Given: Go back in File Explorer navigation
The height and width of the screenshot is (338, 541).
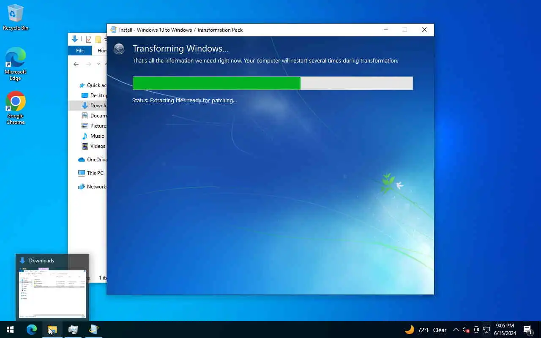Looking at the screenshot, I should [x=76, y=64].
